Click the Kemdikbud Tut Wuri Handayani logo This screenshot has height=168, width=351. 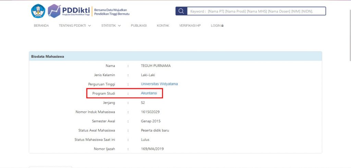click(38, 11)
